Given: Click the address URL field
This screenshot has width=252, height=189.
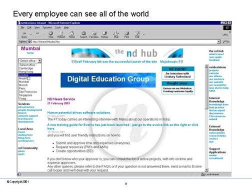Looking at the screenshot, I should click(x=124, y=41).
